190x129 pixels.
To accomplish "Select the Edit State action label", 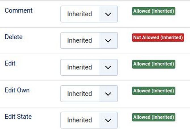I will pyautogui.click(x=18, y=117).
